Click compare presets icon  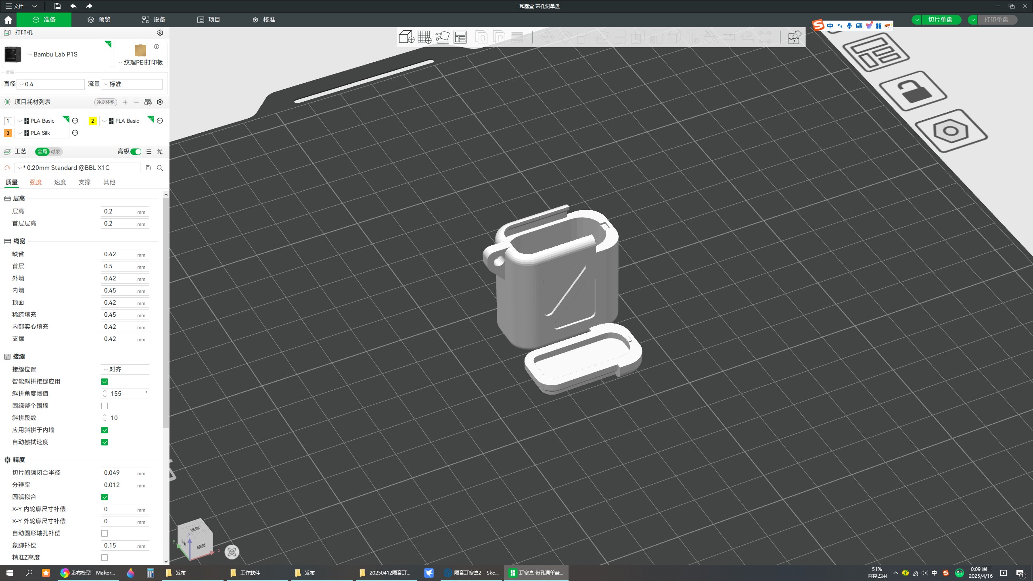[160, 152]
